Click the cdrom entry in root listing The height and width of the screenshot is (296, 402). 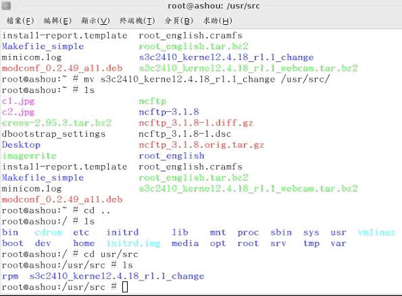tap(49, 233)
